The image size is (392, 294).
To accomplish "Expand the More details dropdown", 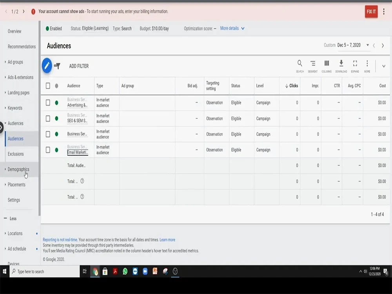I will tap(232, 29).
